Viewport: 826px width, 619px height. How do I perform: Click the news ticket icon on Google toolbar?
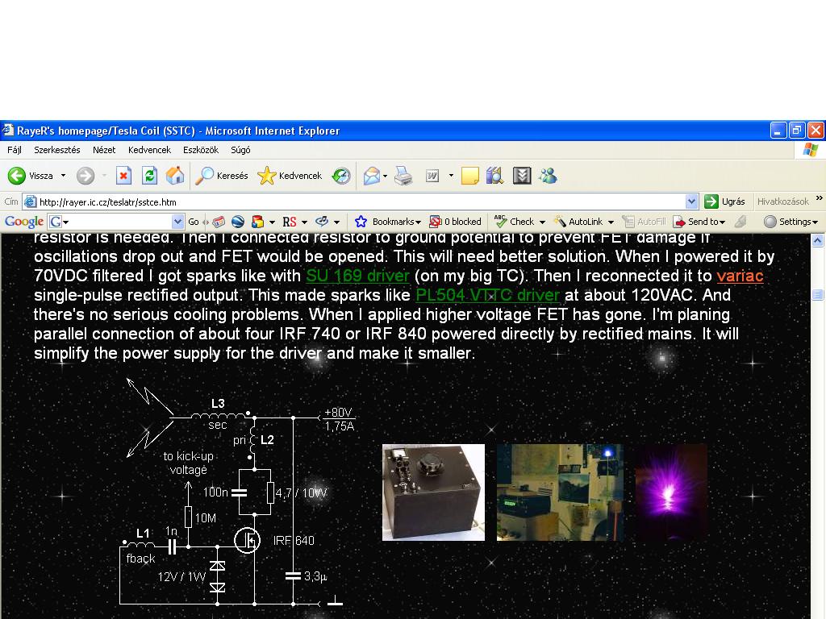click(x=219, y=222)
